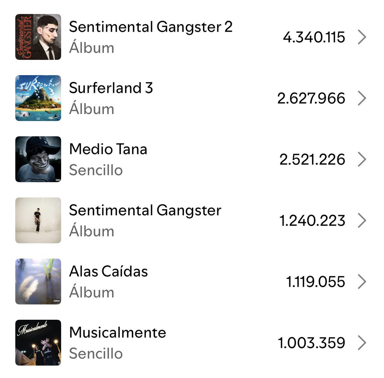Click the 4.340.115 stream count

point(314,37)
